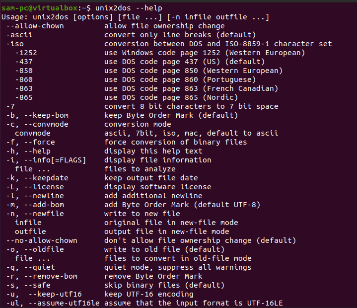This screenshot has height=308, width=357.
Task: Click the typed unix2dos --help command
Action: [x=129, y=8]
